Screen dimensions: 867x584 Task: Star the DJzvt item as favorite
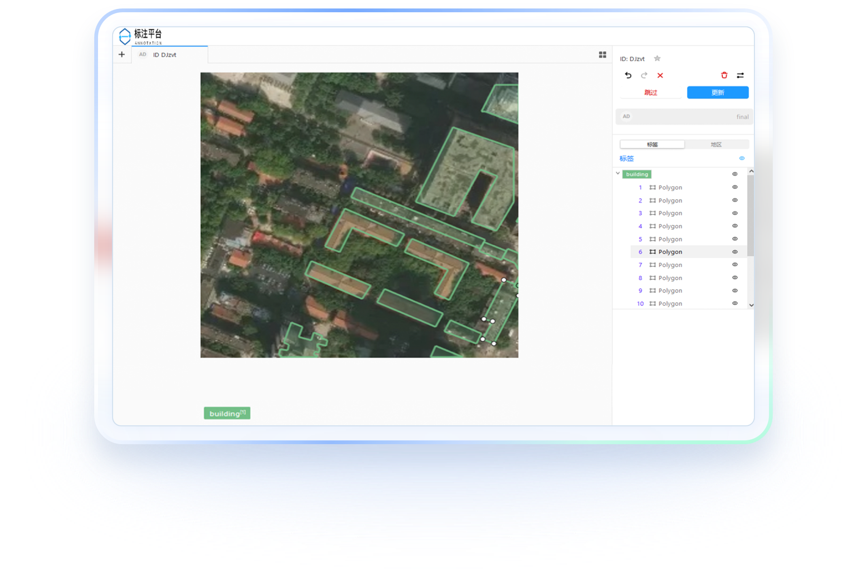657,58
